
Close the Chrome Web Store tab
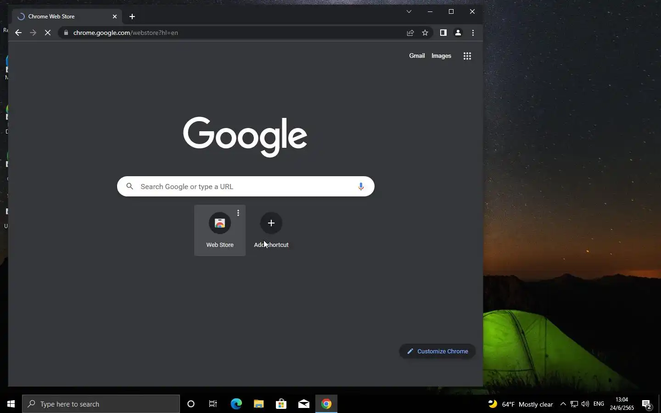pyautogui.click(x=115, y=17)
